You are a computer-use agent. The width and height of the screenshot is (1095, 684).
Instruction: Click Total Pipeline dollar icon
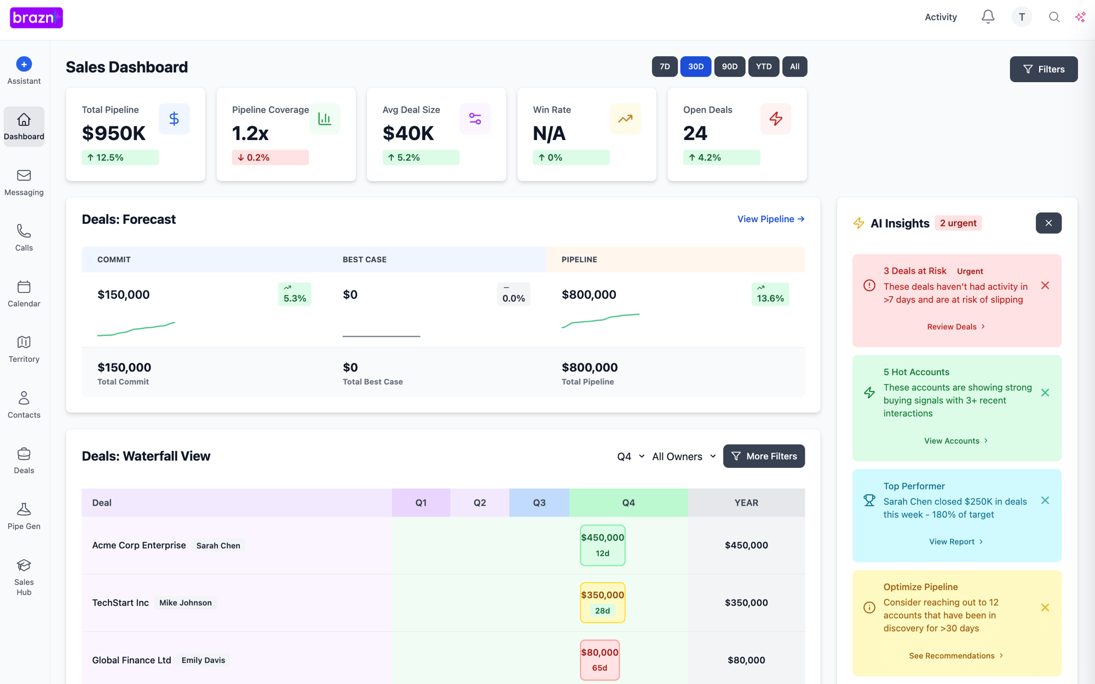point(174,119)
